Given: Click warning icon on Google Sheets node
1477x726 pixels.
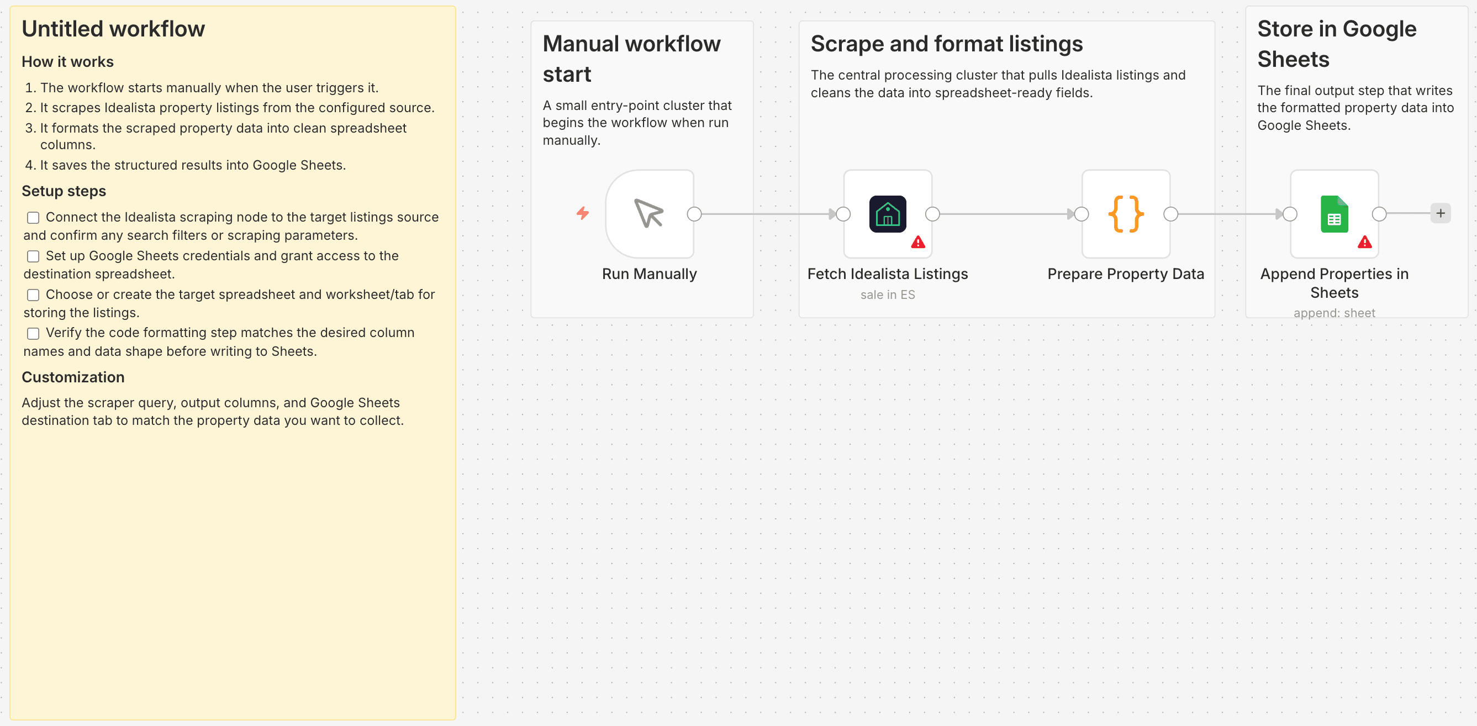Looking at the screenshot, I should tap(1365, 242).
